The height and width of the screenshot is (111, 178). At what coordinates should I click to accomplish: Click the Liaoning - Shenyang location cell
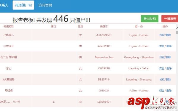pos(139,79)
